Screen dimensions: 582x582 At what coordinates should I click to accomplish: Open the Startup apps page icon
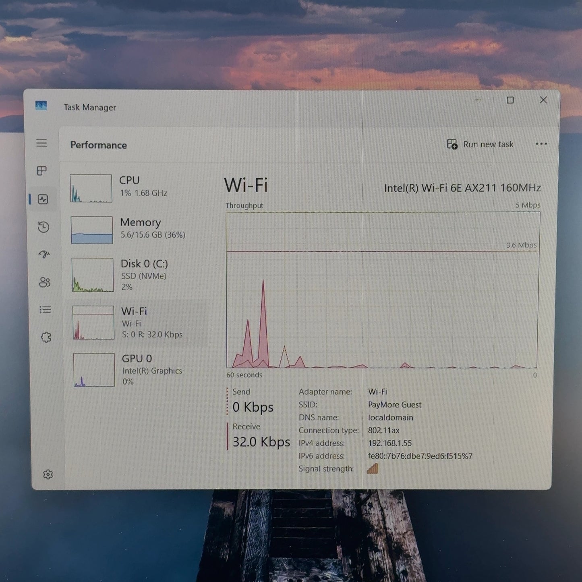point(44,254)
